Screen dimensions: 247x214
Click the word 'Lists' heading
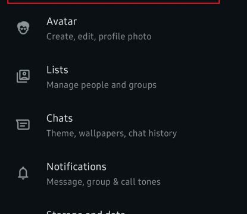pyautogui.click(x=57, y=70)
